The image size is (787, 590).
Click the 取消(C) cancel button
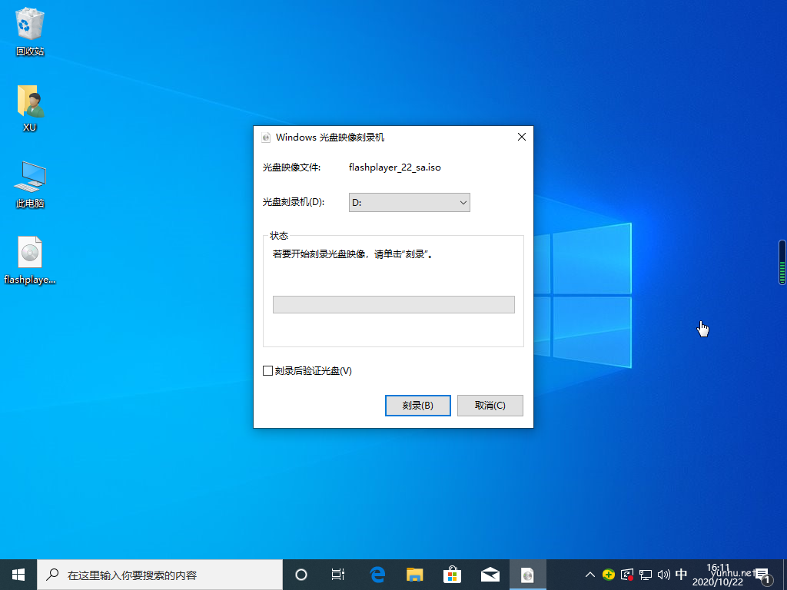pyautogui.click(x=490, y=406)
